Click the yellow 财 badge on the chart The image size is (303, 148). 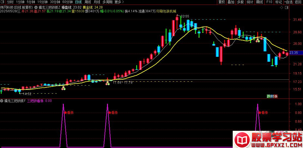tap(272, 96)
